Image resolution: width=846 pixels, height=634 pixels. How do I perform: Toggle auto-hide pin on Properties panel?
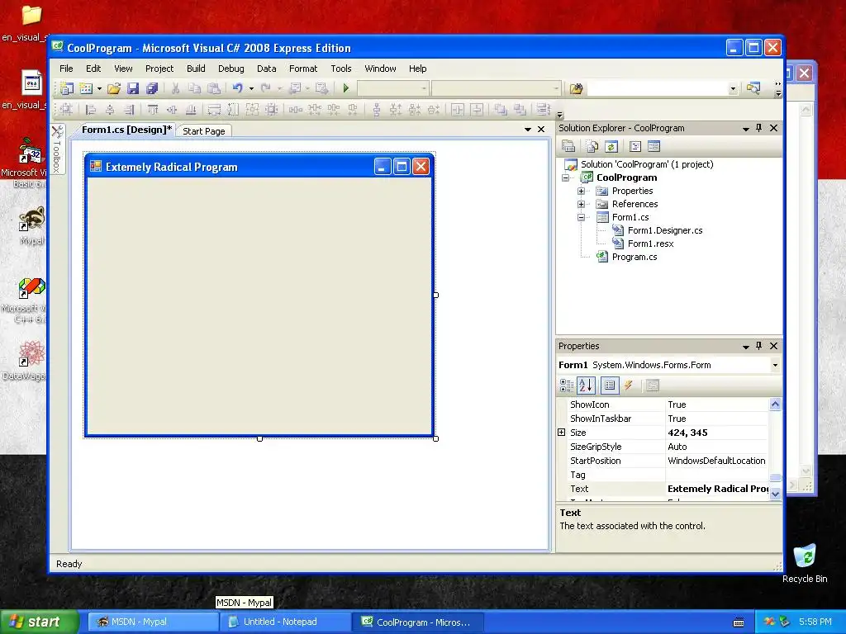tap(759, 346)
